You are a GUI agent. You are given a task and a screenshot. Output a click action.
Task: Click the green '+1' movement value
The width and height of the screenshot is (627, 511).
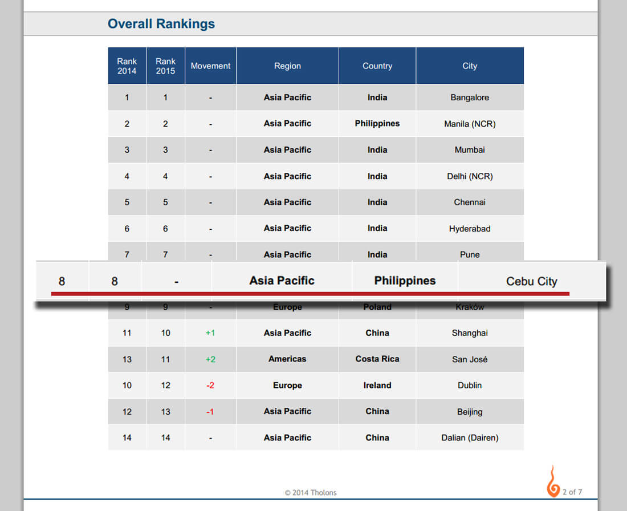210,333
